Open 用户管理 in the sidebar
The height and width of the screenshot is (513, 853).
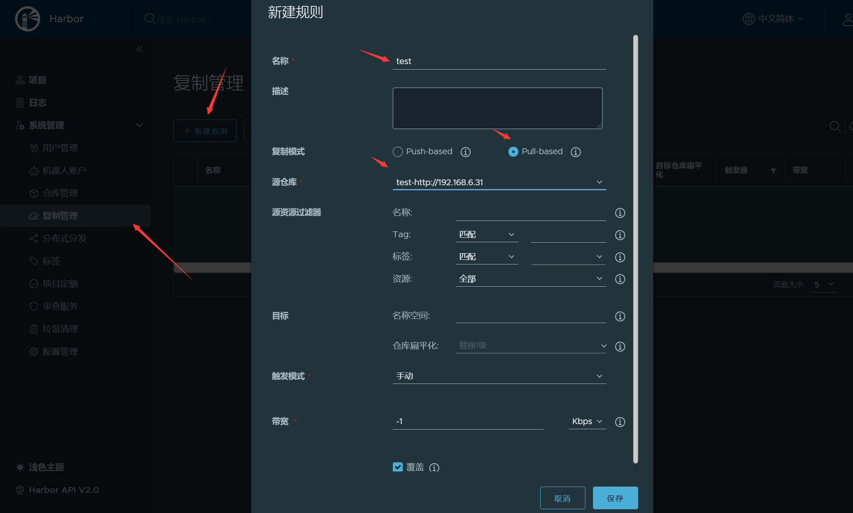60,148
